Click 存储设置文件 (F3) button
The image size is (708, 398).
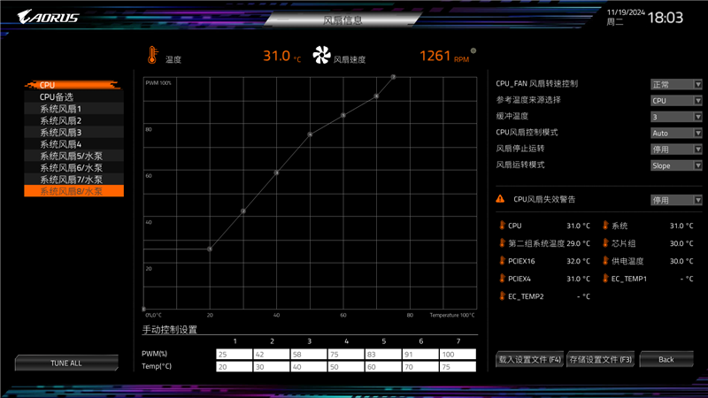[x=601, y=360]
